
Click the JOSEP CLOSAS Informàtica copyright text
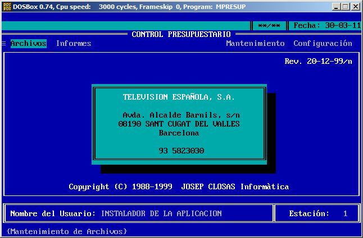click(x=235, y=186)
